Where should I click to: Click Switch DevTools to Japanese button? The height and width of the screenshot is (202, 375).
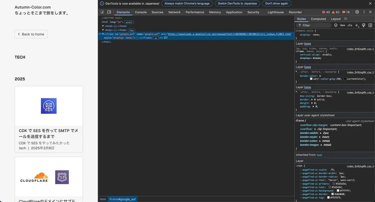pos(237,3)
